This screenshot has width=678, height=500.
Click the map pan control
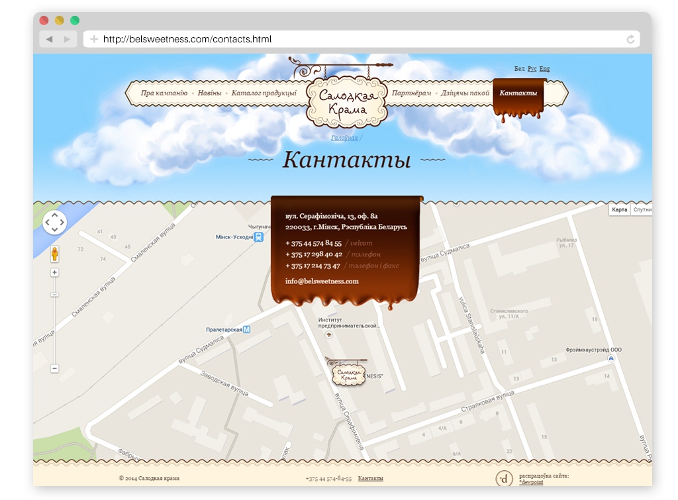pos(54,223)
